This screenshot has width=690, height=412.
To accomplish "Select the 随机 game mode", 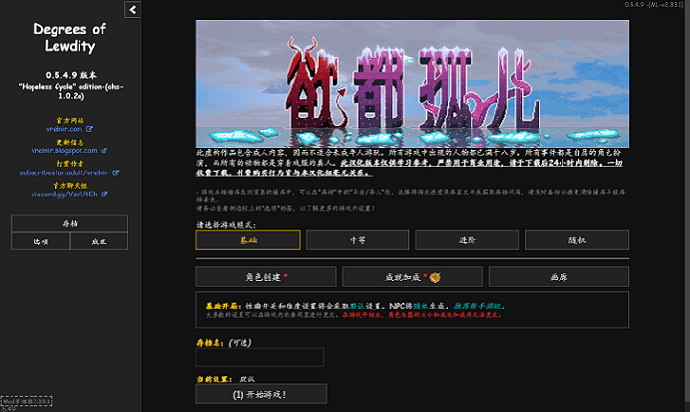I will click(x=577, y=240).
